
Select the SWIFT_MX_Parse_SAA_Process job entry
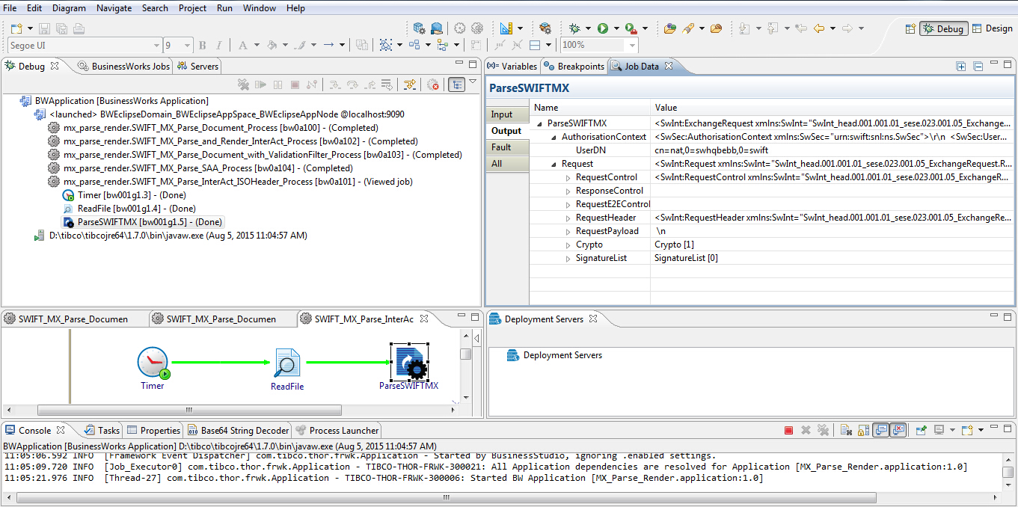click(200, 168)
